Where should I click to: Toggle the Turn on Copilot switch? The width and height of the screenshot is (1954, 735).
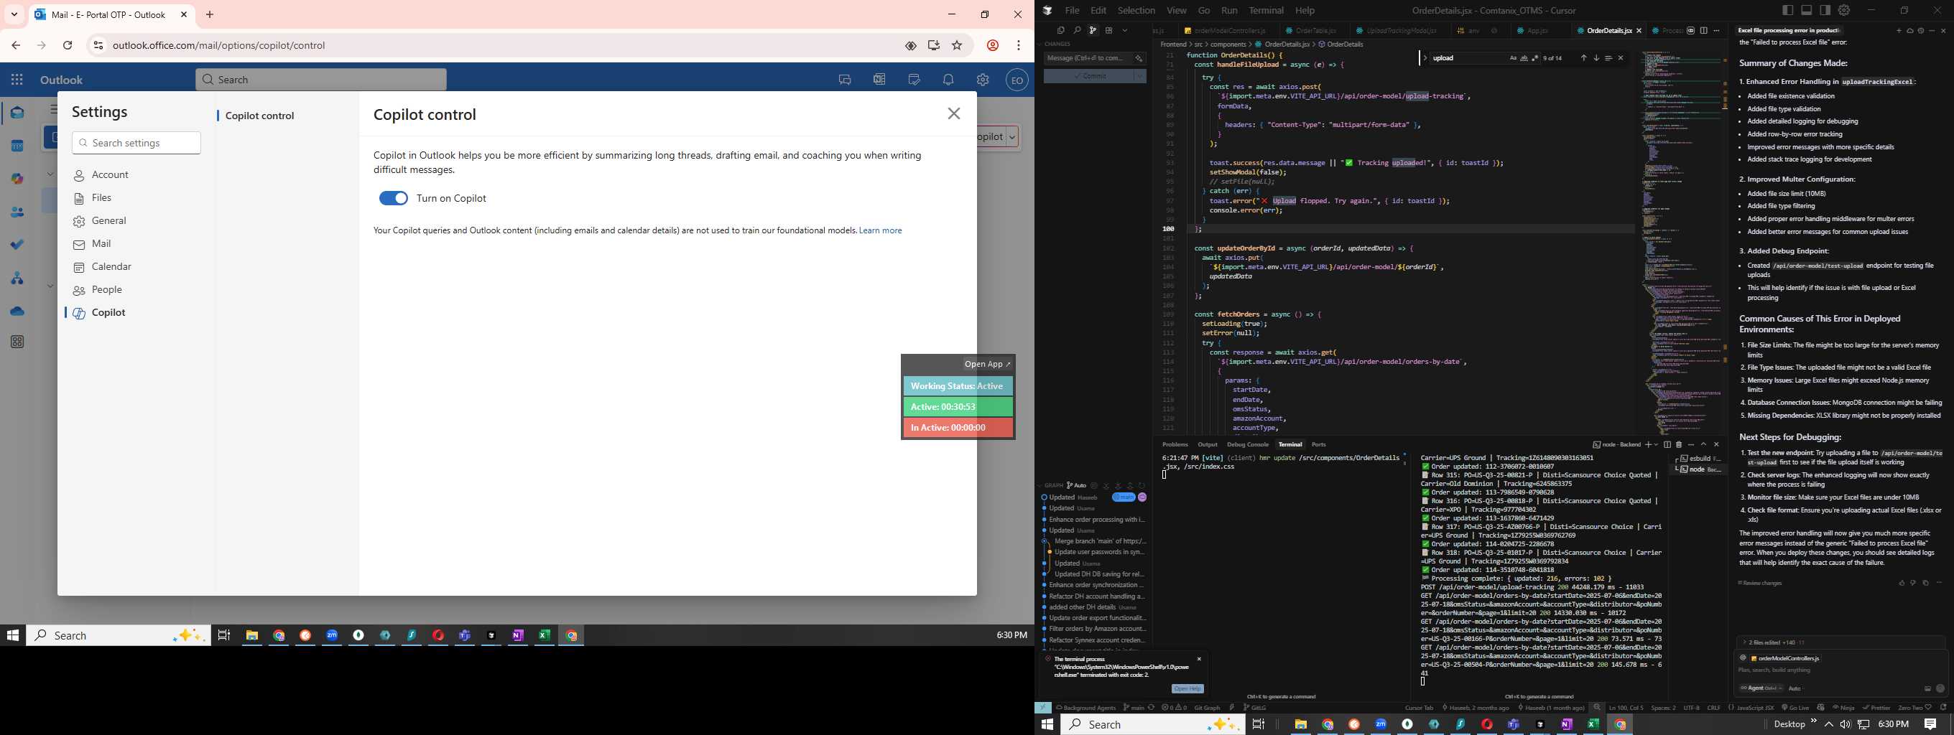[393, 199]
